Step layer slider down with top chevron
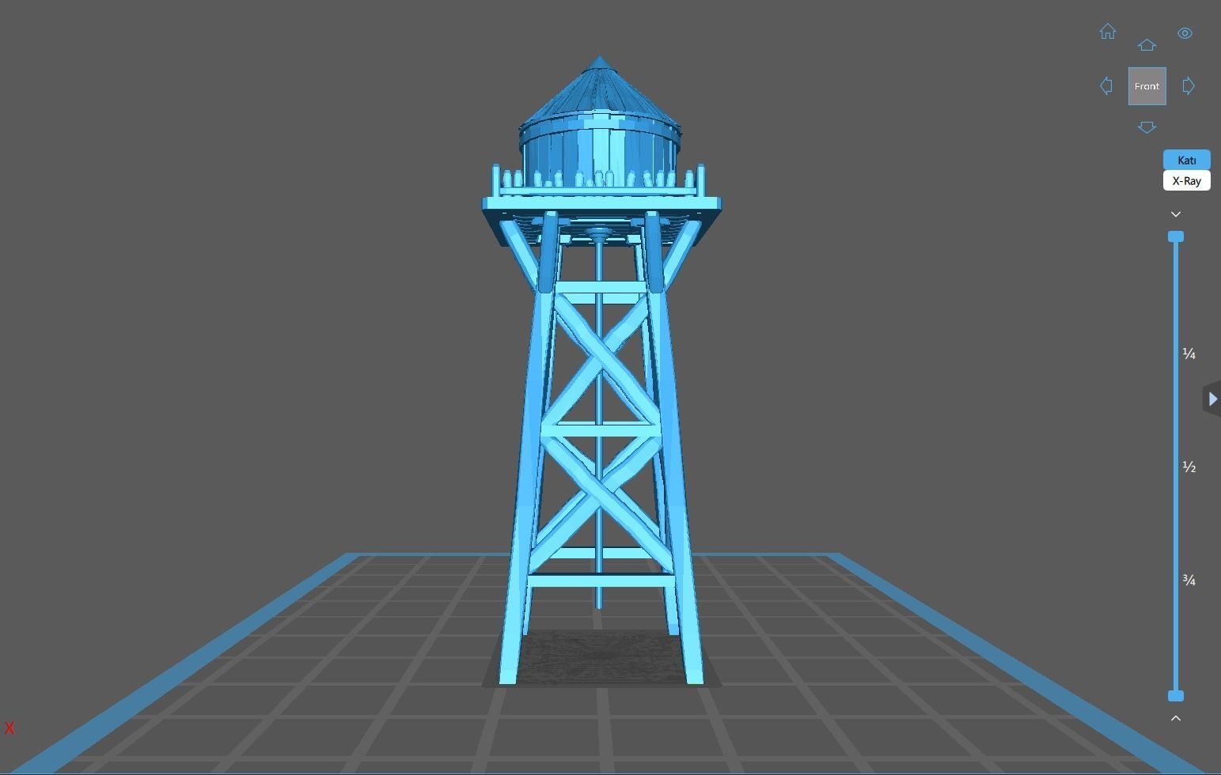 [1176, 214]
